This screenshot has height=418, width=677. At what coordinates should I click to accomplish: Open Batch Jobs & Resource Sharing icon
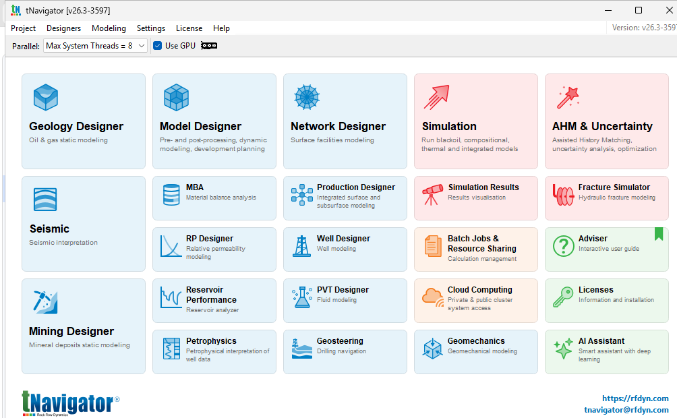[433, 246]
